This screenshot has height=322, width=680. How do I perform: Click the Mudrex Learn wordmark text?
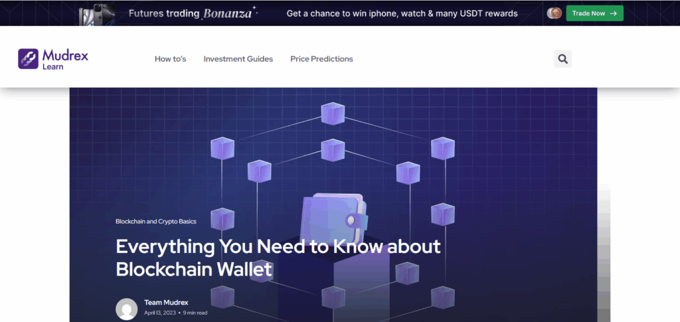click(64, 59)
